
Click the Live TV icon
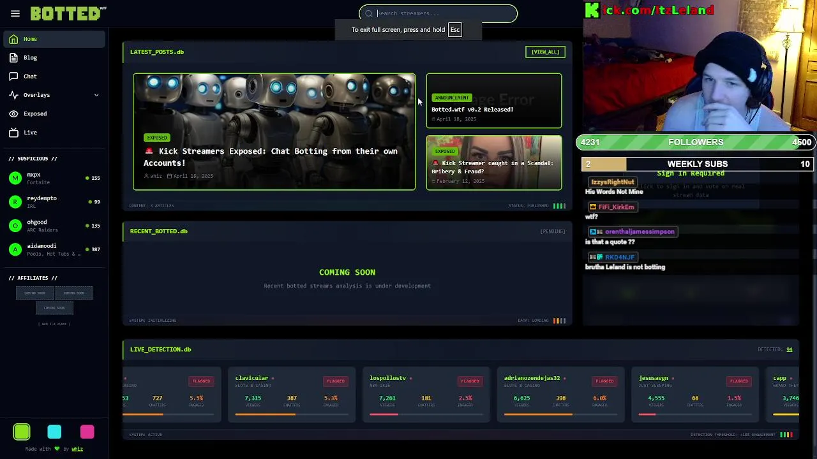coord(13,132)
